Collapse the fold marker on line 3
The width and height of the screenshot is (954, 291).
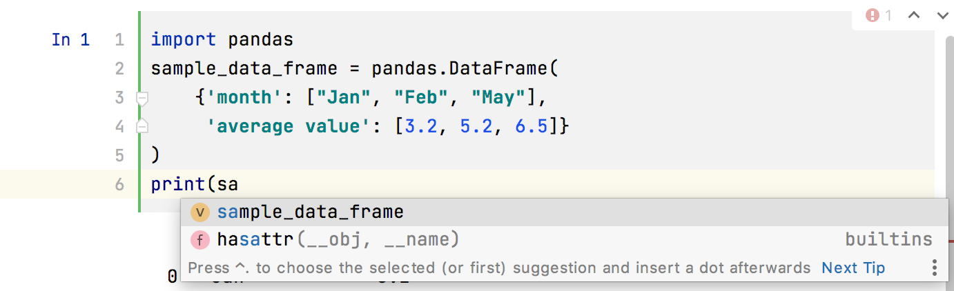142,98
